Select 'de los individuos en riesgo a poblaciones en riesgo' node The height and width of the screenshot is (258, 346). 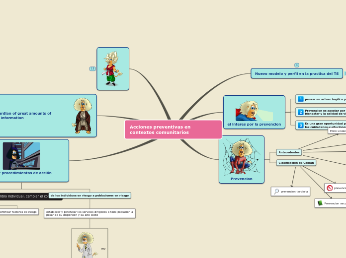click(89, 195)
